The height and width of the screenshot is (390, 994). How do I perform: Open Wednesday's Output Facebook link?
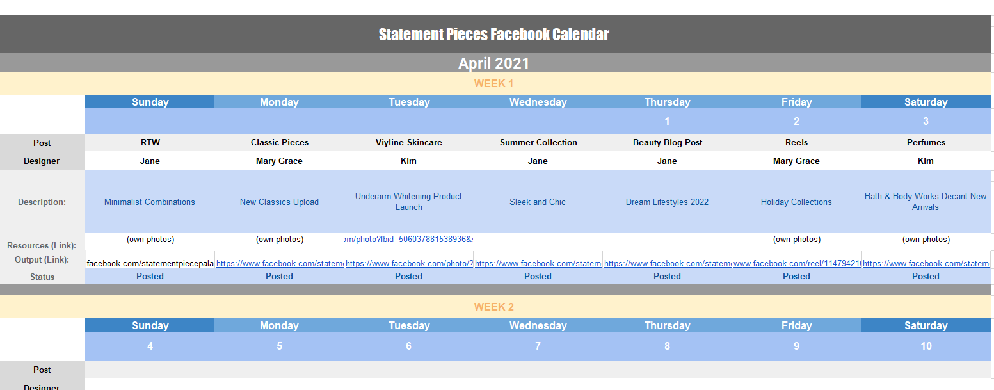point(538,263)
